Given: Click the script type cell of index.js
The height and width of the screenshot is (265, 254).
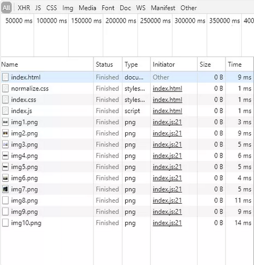Looking at the screenshot, I should (x=132, y=111).
